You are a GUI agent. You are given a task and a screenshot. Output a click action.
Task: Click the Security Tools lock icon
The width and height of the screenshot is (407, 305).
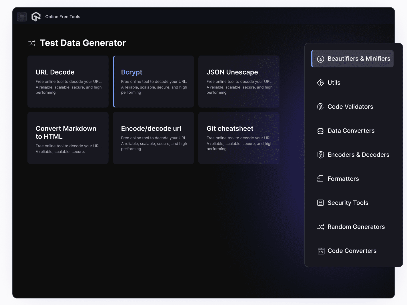pos(321,202)
